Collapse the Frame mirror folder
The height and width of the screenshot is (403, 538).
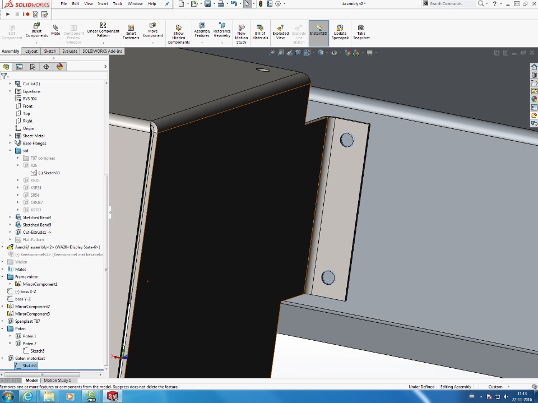coord(2,277)
